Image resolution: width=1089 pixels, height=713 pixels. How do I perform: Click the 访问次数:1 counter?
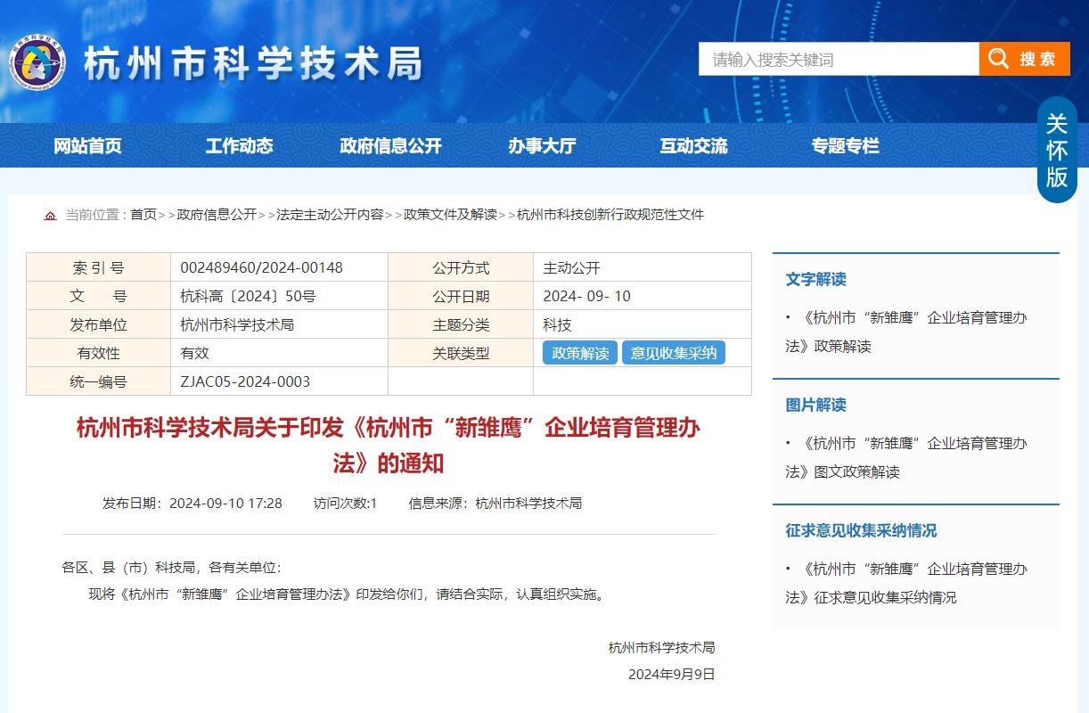coord(345,504)
